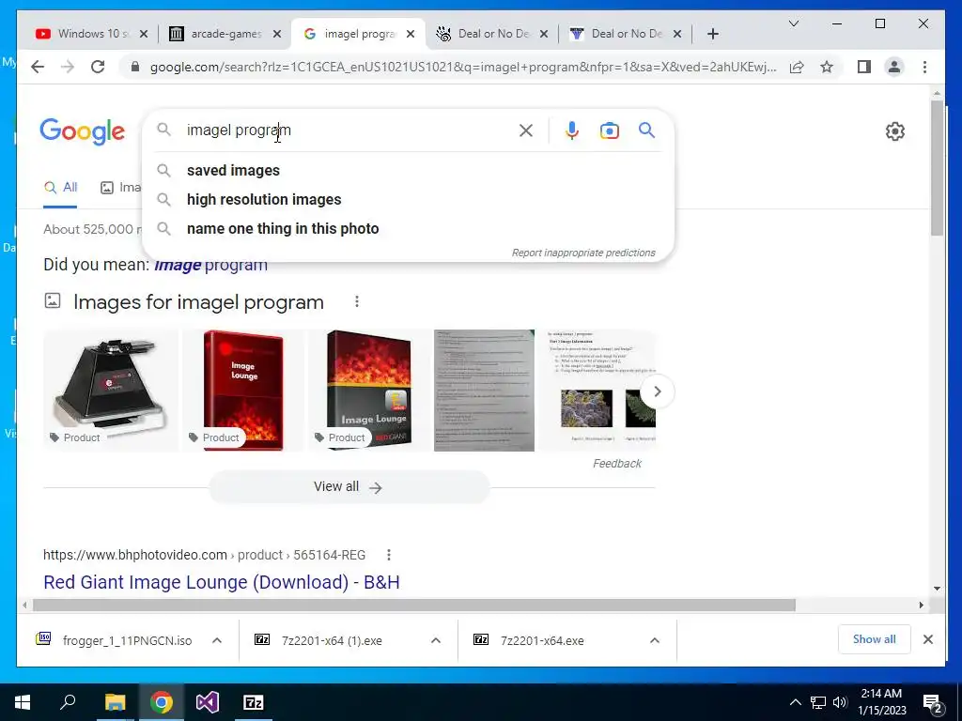Open 7-Zip from taskbar
Viewport: 962px width, 721px height.
point(254,702)
